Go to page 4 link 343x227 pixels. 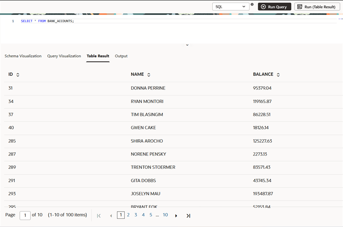point(143,215)
